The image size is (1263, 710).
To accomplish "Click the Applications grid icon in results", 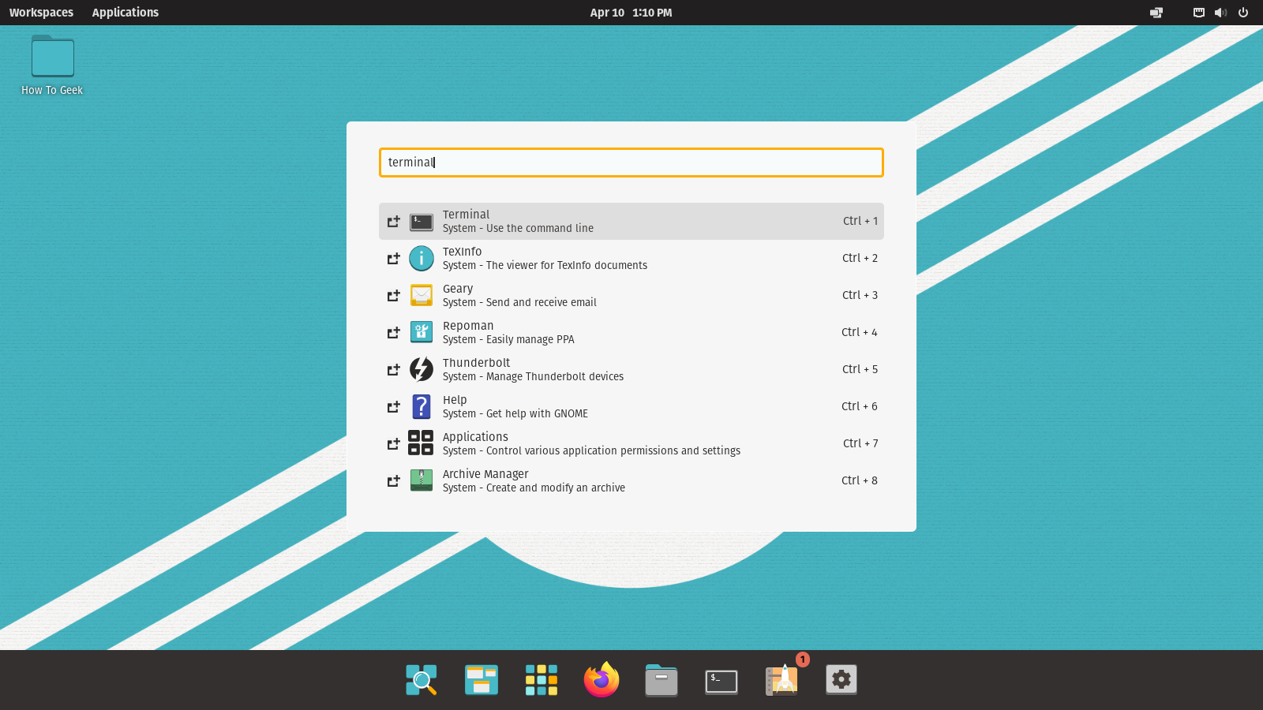I will (421, 443).
